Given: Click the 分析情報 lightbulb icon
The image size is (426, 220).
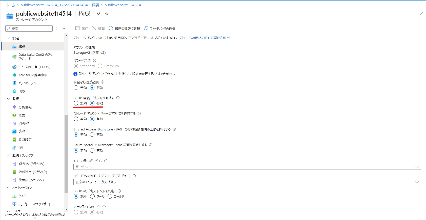Looking at the screenshot, I should pyautogui.click(x=14, y=107).
